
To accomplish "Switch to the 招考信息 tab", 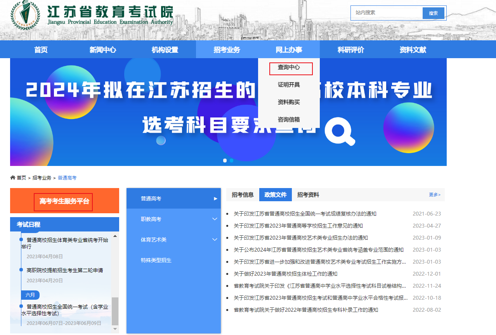I will point(243,195).
